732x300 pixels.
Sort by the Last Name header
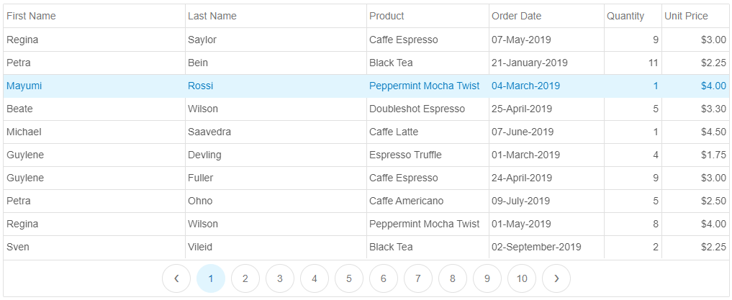pyautogui.click(x=276, y=16)
